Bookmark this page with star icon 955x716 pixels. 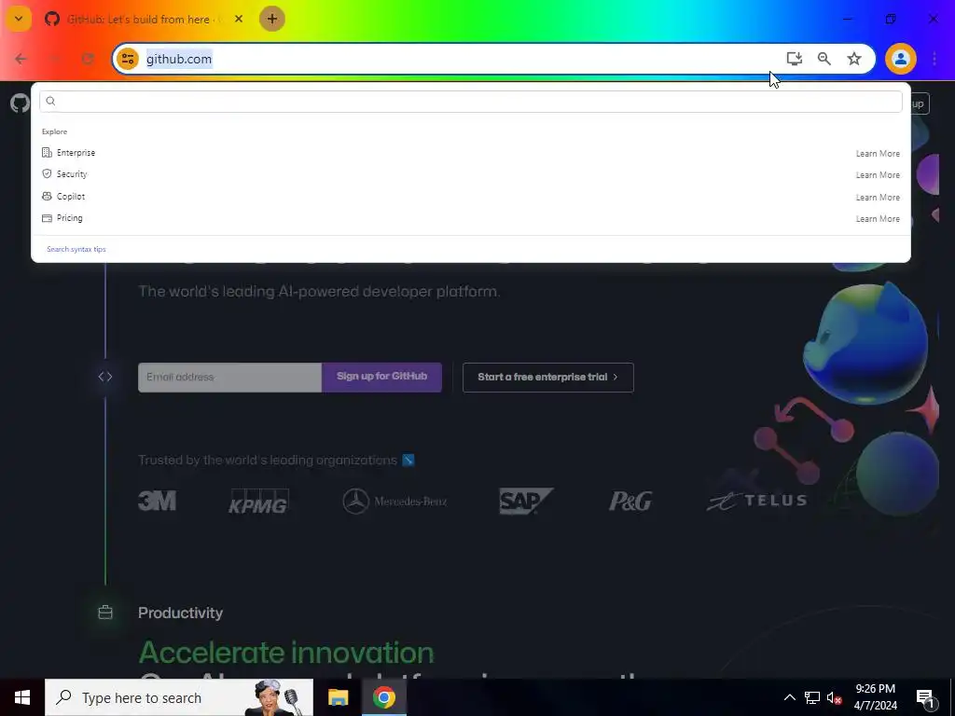[854, 59]
